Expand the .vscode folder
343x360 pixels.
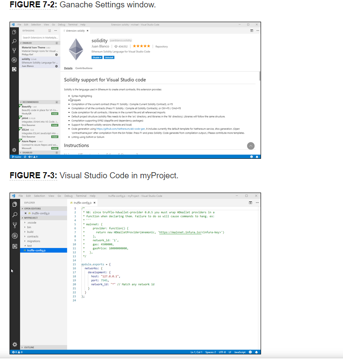[44, 223]
